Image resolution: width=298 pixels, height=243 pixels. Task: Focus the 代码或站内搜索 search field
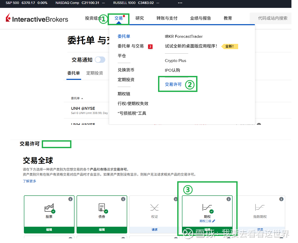tap(270, 18)
